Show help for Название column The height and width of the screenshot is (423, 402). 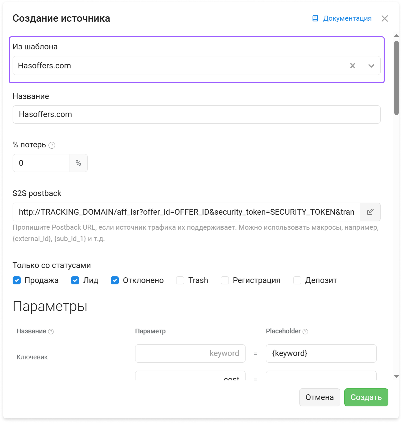click(x=51, y=332)
